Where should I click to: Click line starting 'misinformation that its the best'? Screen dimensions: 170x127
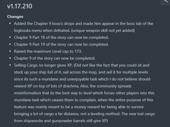(84, 93)
